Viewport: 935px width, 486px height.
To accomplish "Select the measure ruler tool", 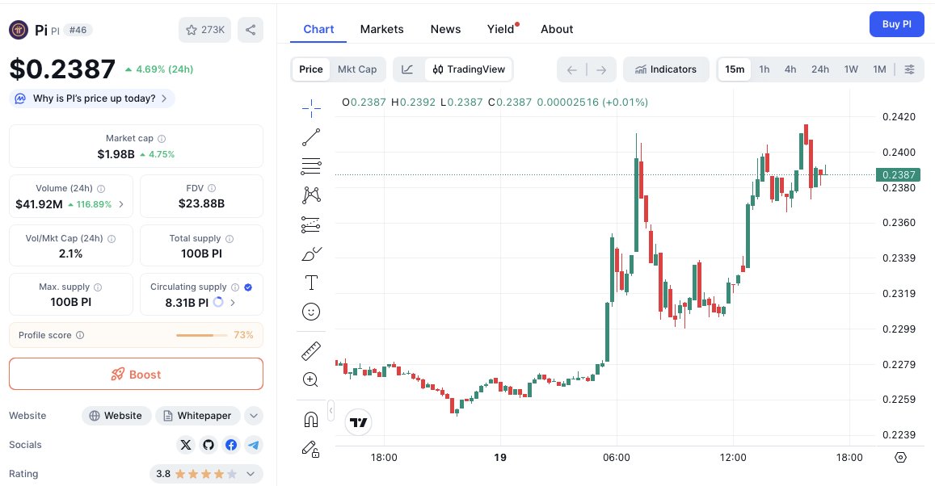I will pyautogui.click(x=311, y=350).
